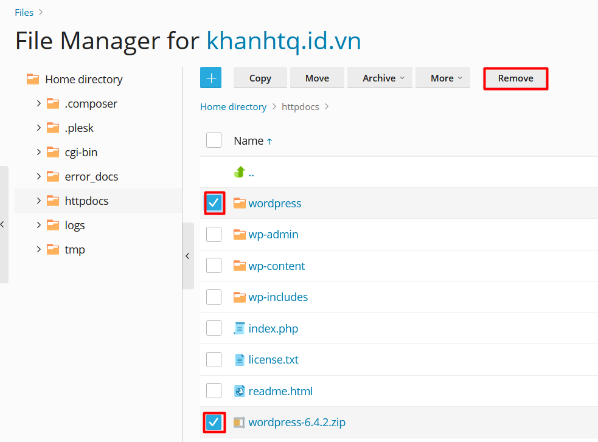
Task: Click the Home directory folder icon in sidebar
Action: point(33,79)
